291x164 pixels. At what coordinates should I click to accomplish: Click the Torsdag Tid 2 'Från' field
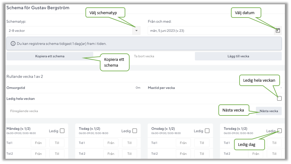click(255, 154)
